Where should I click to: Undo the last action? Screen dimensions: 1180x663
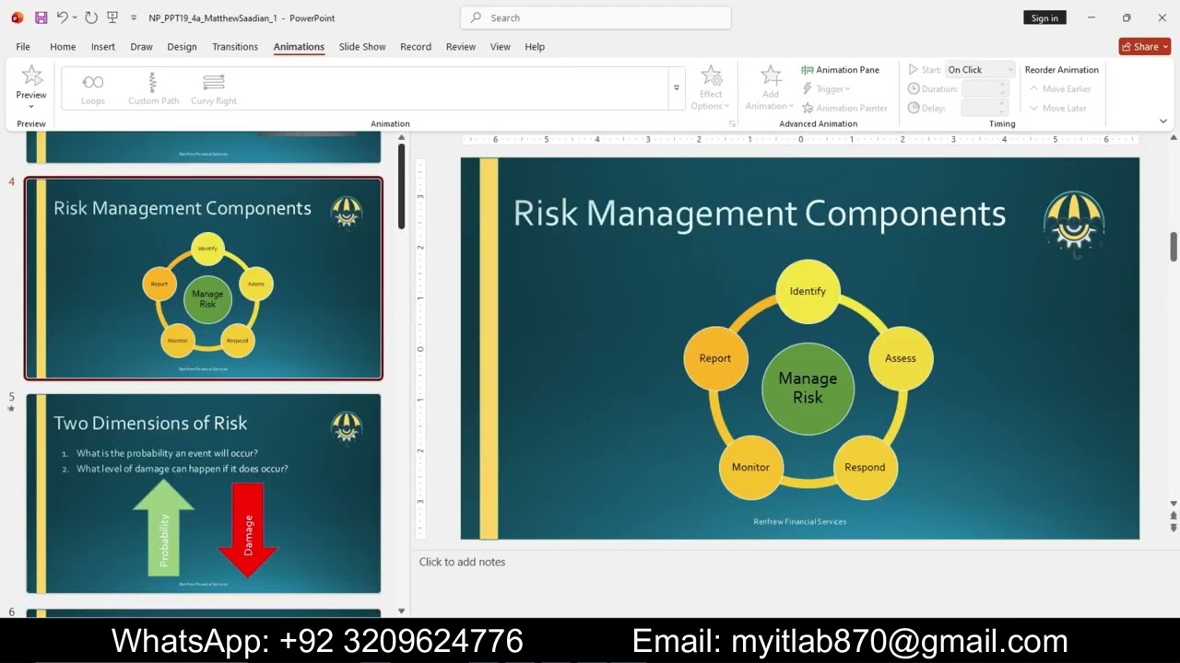(62, 17)
